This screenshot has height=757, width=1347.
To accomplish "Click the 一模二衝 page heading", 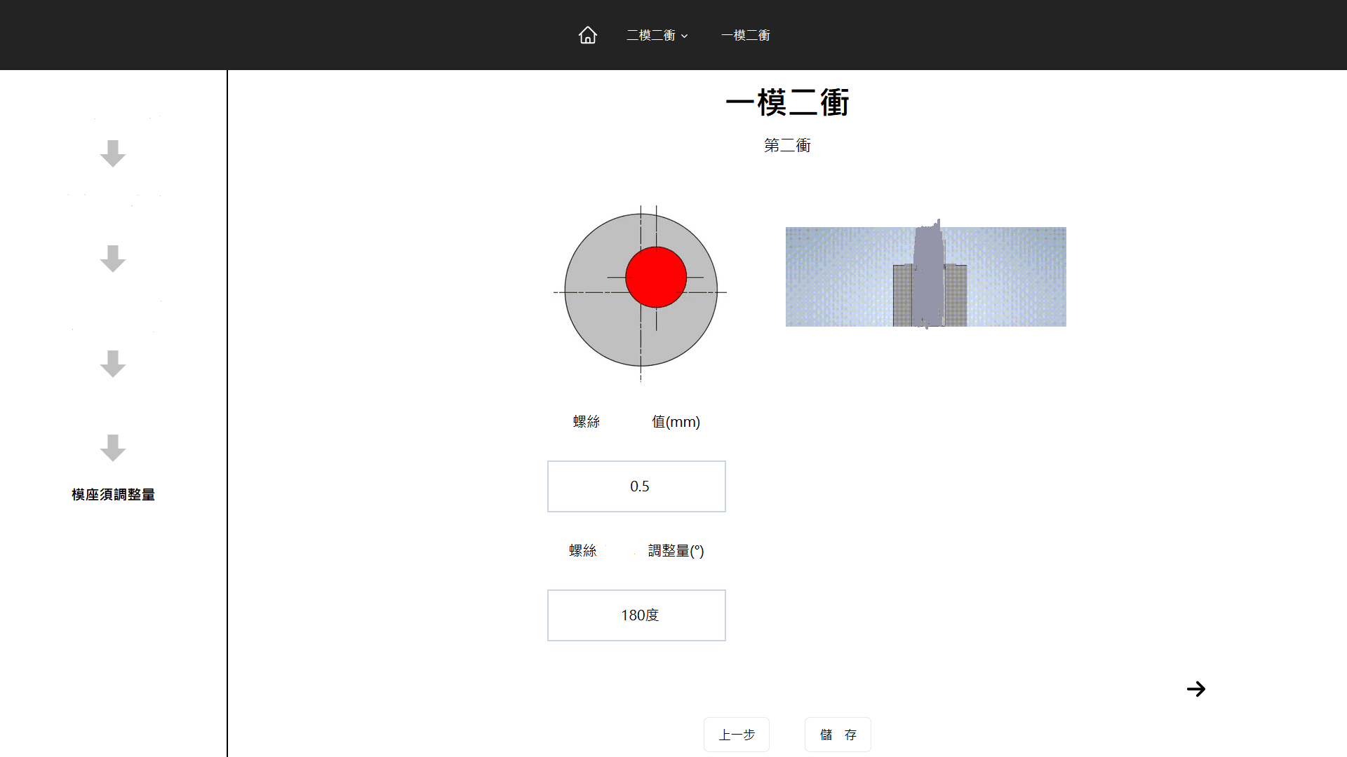I will pos(787,102).
